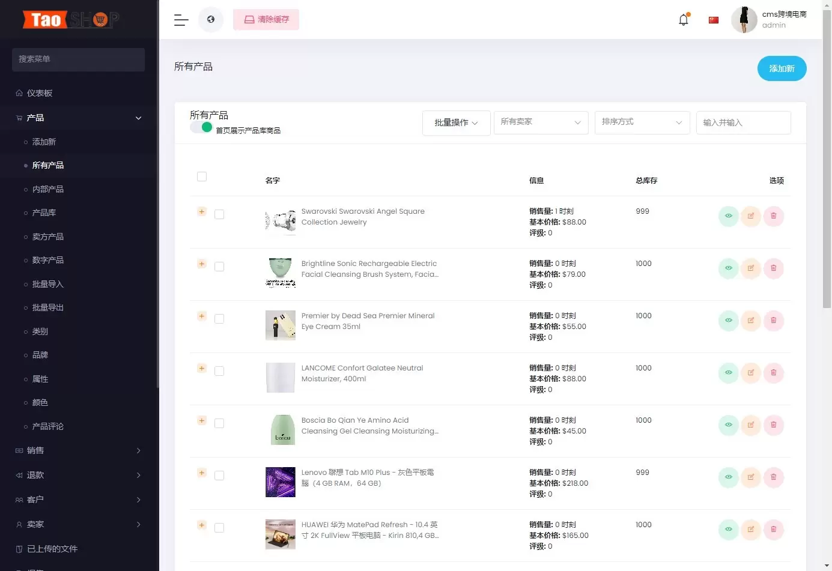Toggle the sidebar hamburger menu icon

click(x=181, y=20)
